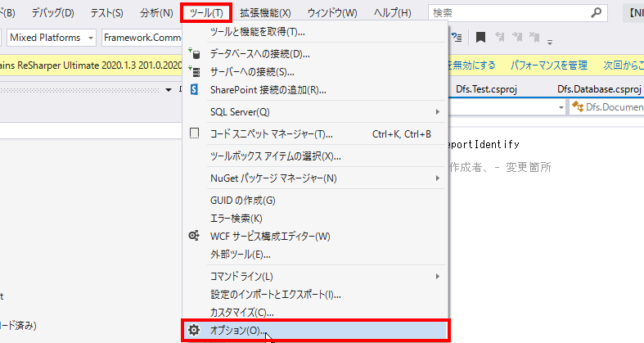This screenshot has height=343, width=644.
Task: Click the 作成者、- 変更箇所 comment text
Action: [499, 167]
